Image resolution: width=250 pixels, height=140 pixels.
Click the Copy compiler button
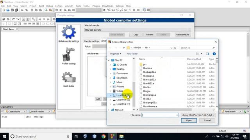point(136,35)
